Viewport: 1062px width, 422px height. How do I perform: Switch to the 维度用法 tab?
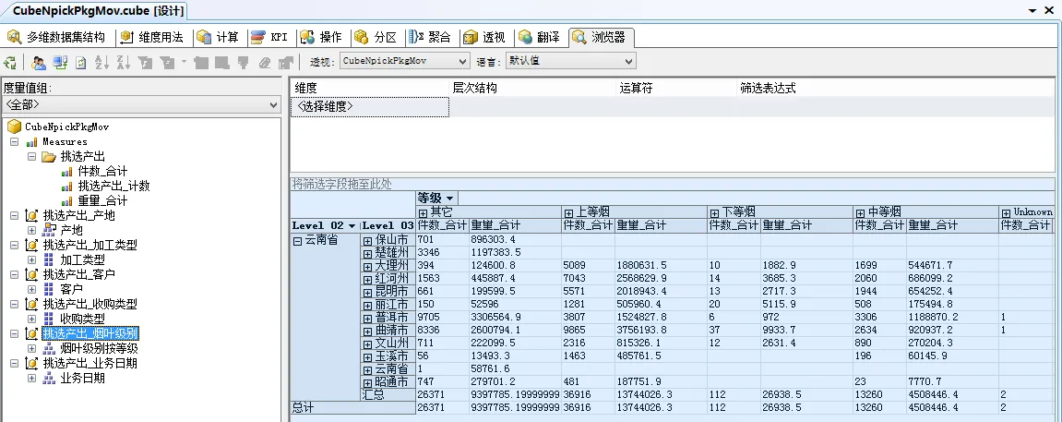pyautogui.click(x=152, y=38)
